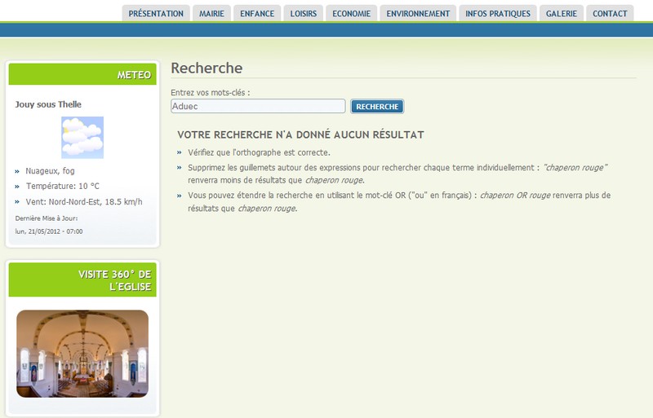Go to the Enfance section
The image size is (653, 418).
[x=257, y=13]
